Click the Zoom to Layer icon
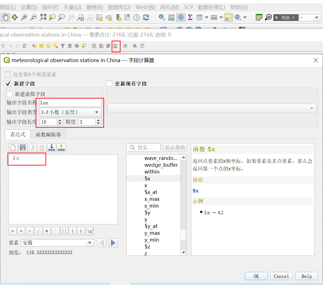 (x=61, y=17)
